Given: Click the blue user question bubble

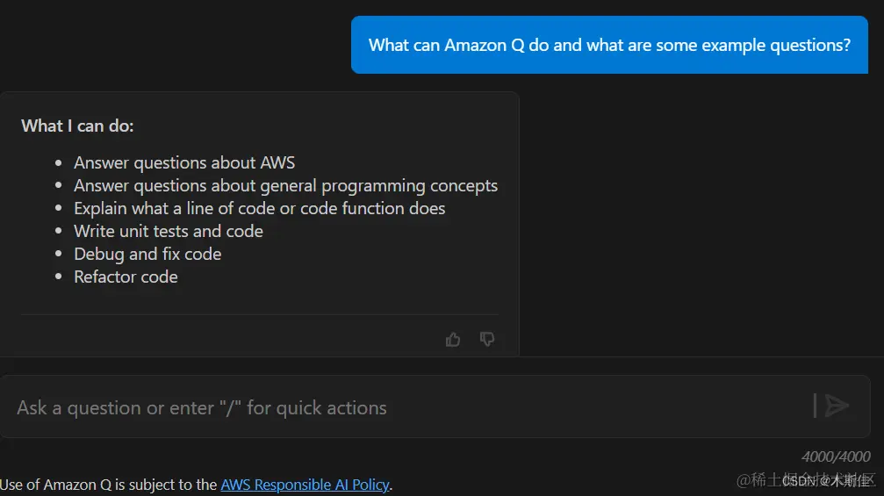Looking at the screenshot, I should click(x=609, y=45).
